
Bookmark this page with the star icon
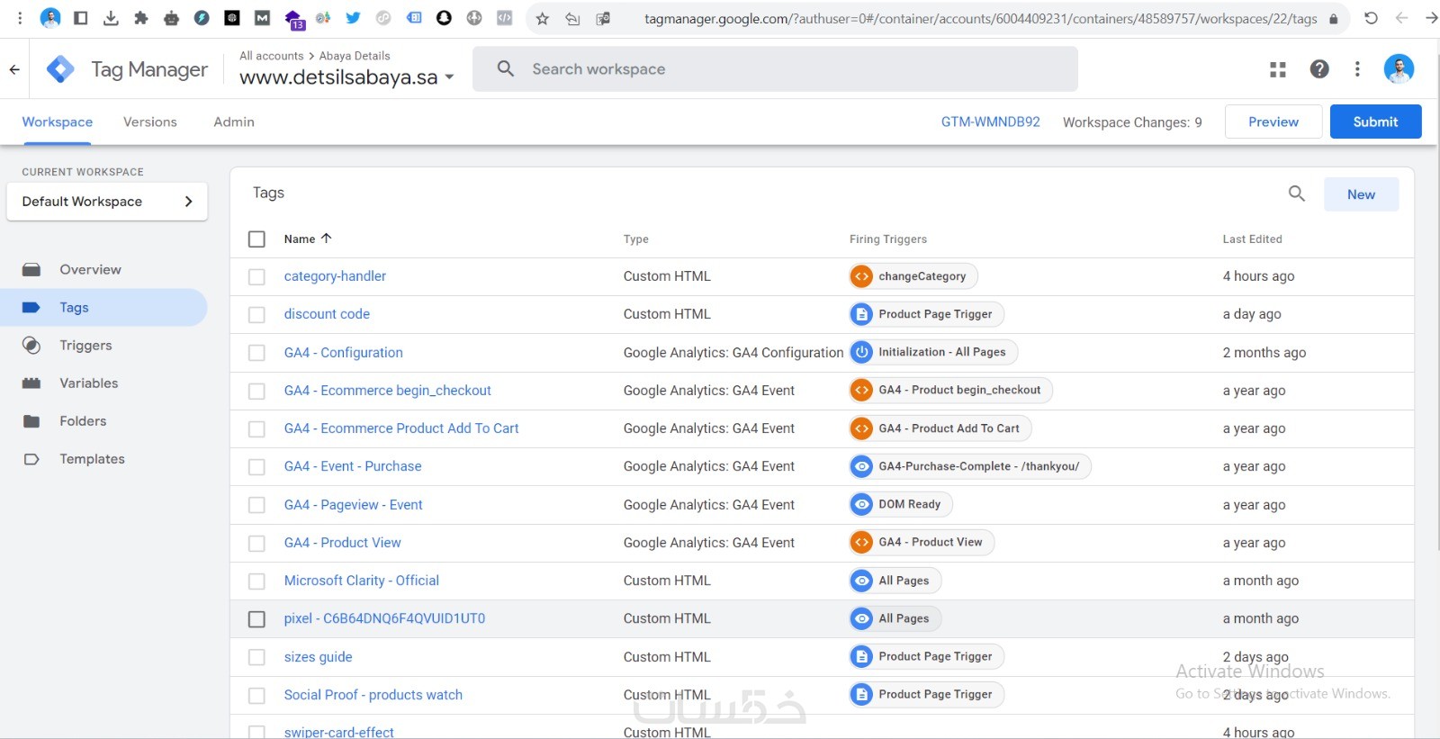tap(542, 18)
